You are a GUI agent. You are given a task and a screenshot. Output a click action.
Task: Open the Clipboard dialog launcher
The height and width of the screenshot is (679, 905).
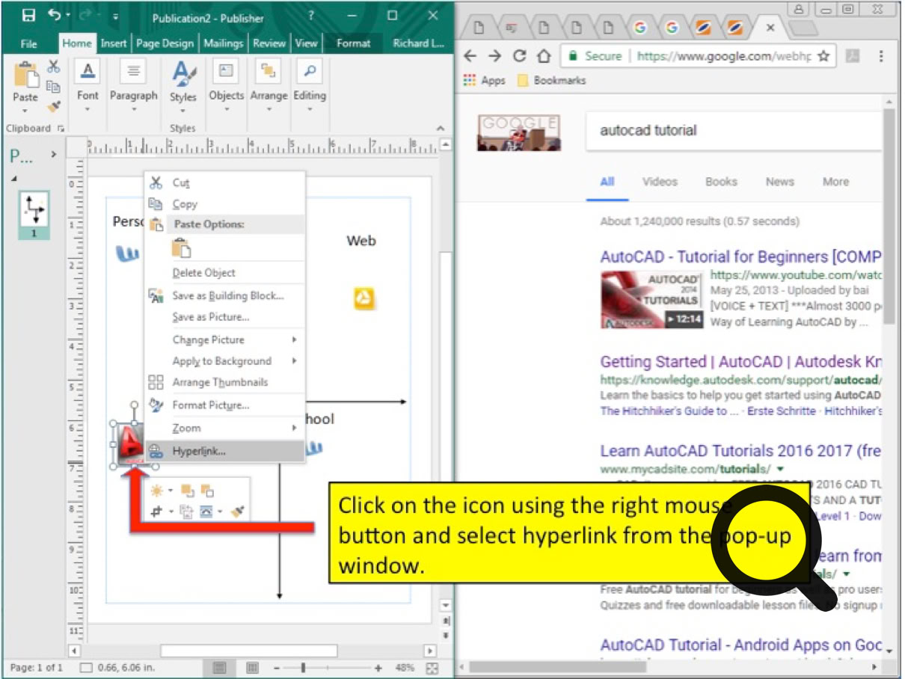click(x=61, y=129)
